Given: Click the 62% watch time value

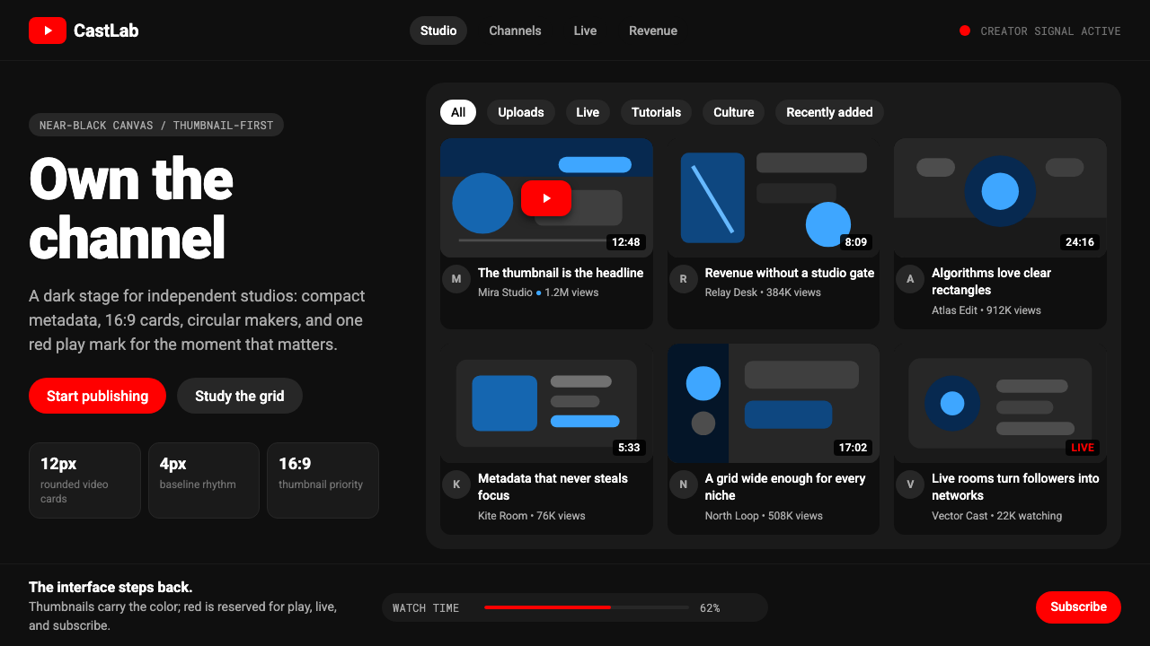Looking at the screenshot, I should [710, 608].
